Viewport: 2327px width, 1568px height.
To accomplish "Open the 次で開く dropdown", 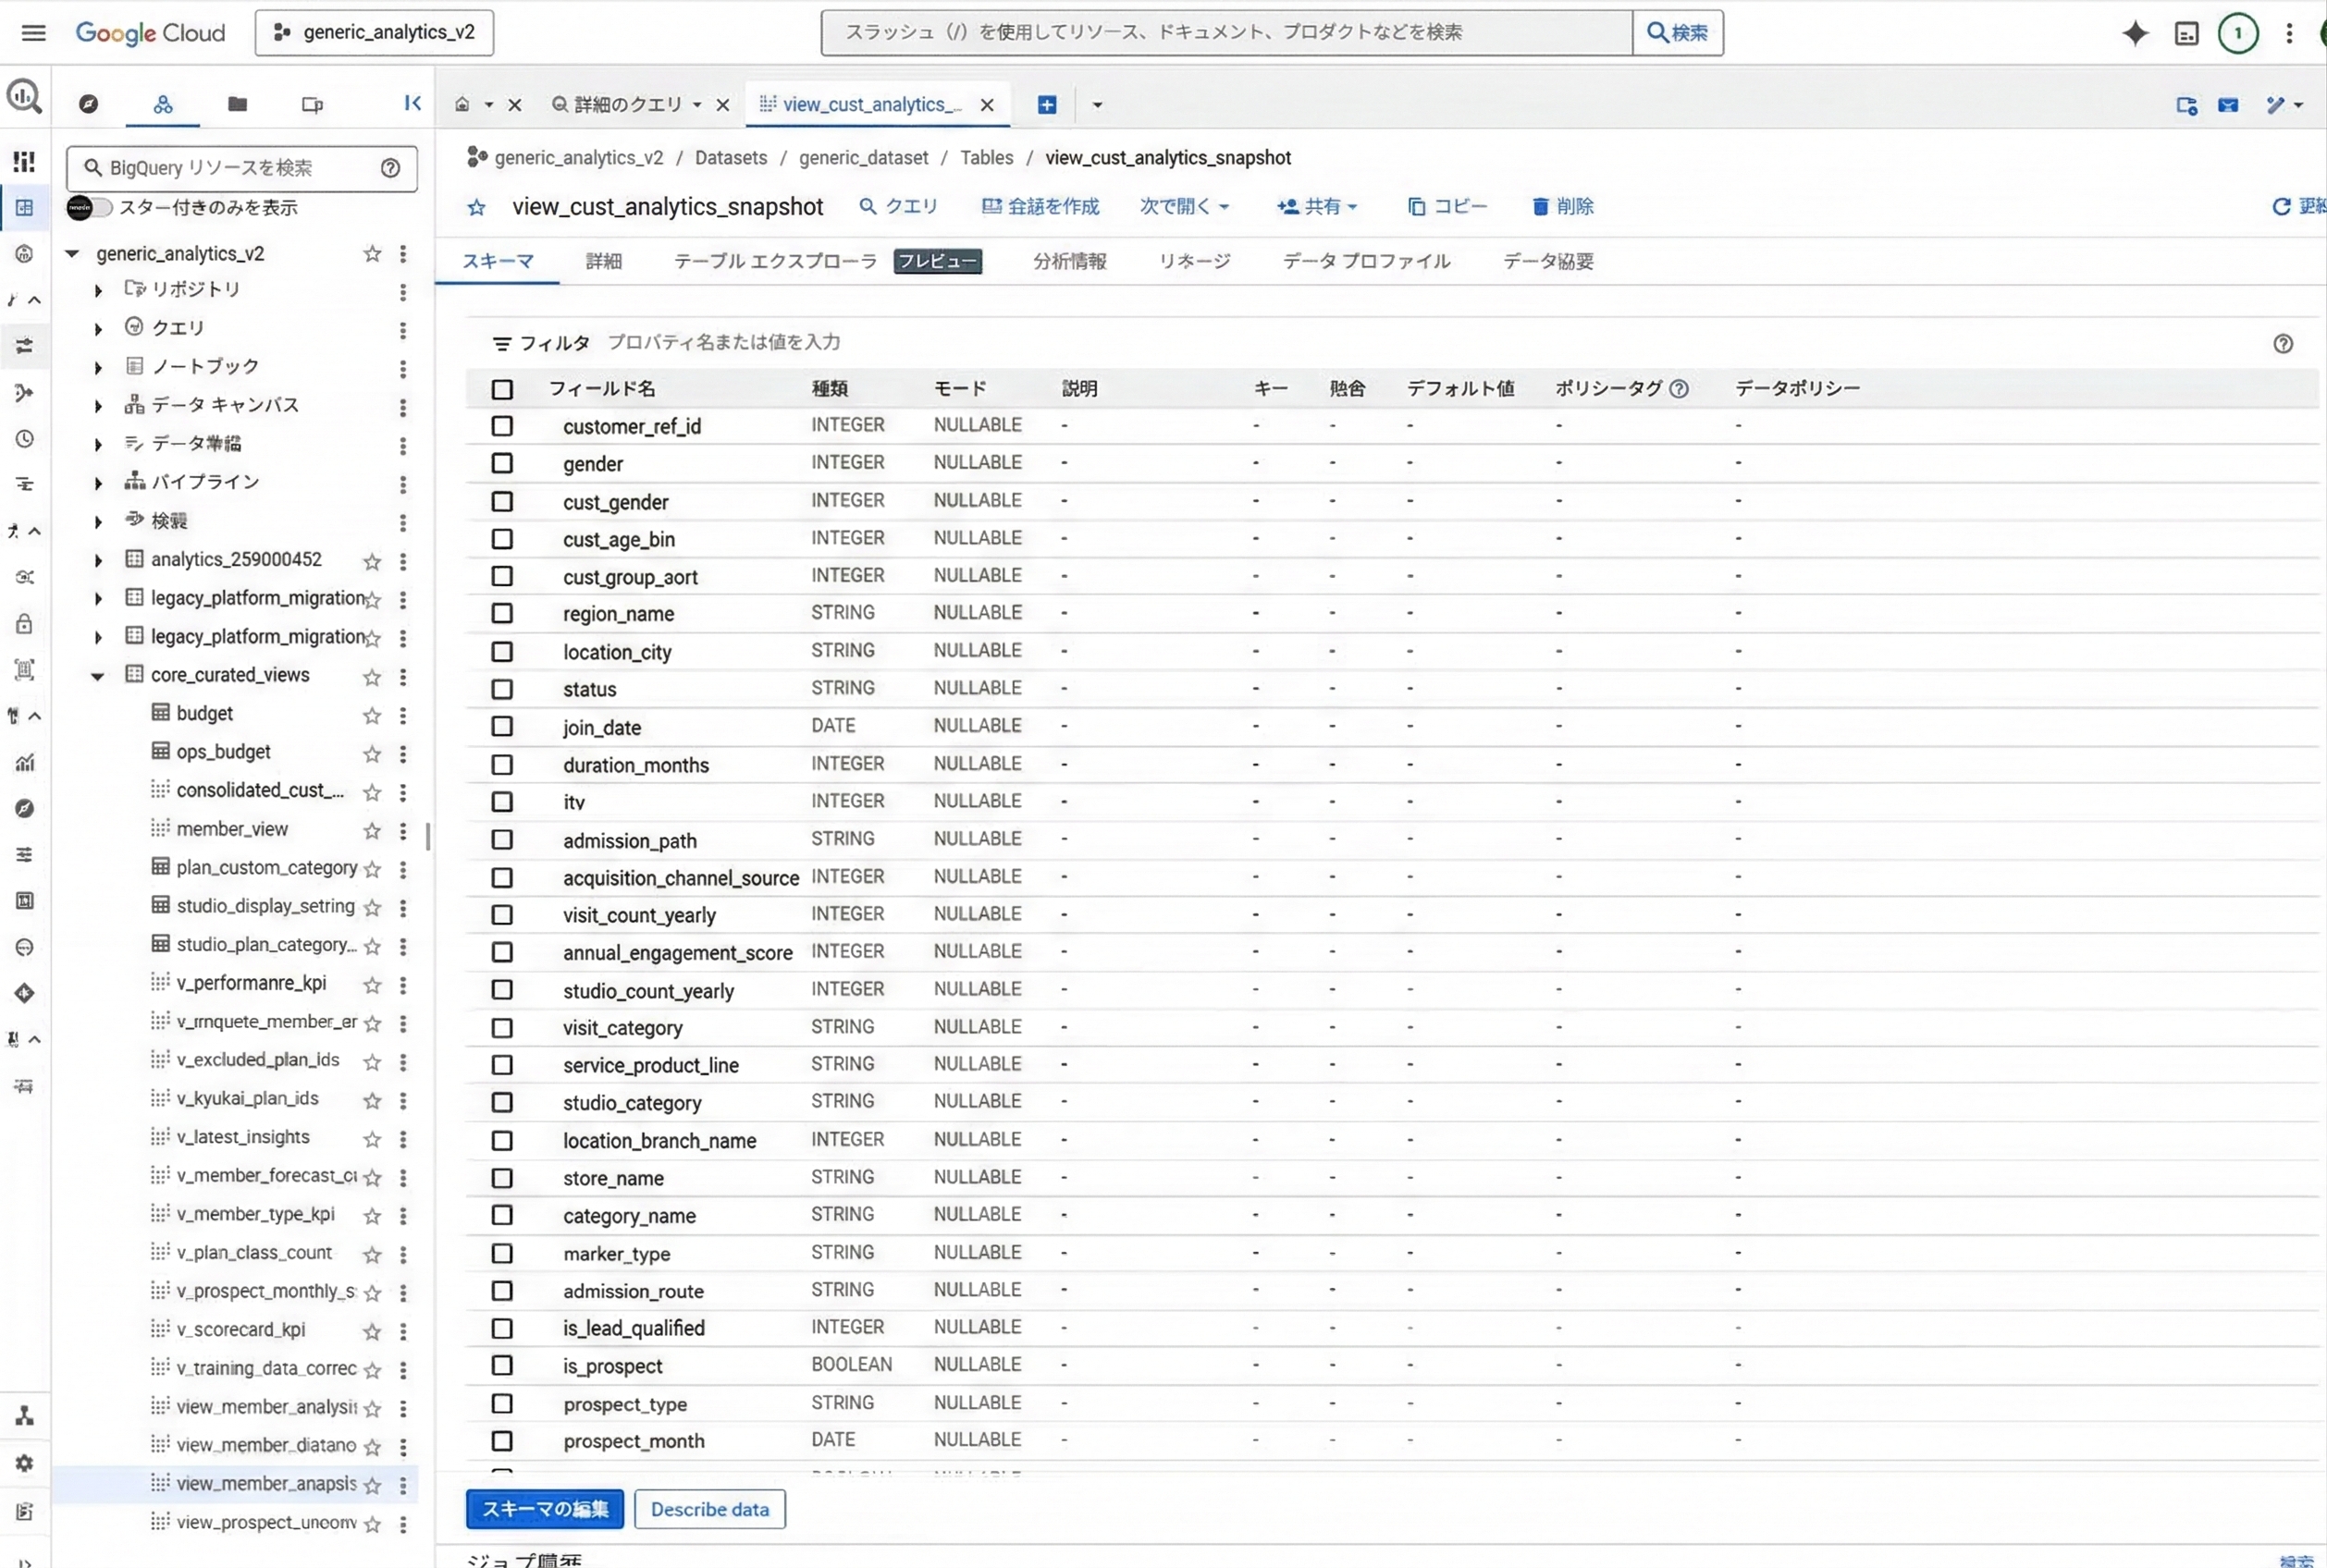I will click(1185, 207).
